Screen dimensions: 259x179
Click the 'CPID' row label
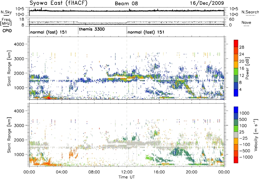[7, 31]
